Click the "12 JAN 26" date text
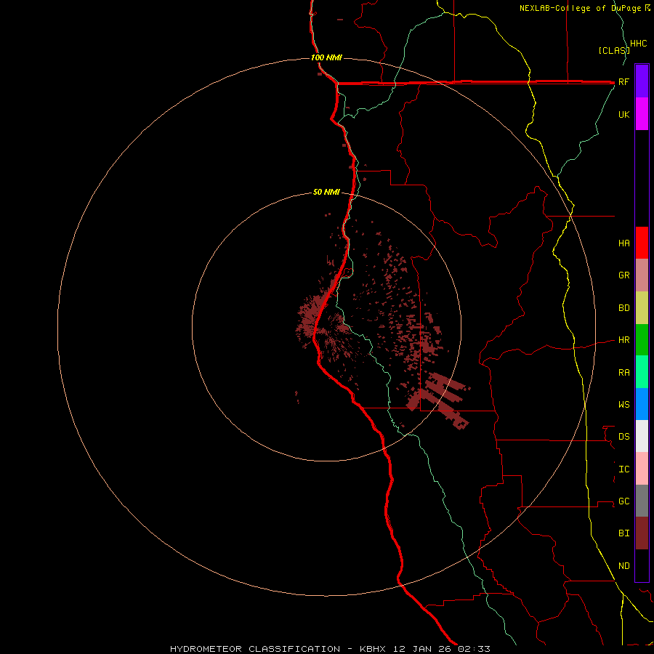The height and width of the screenshot is (654, 654). pos(423,649)
